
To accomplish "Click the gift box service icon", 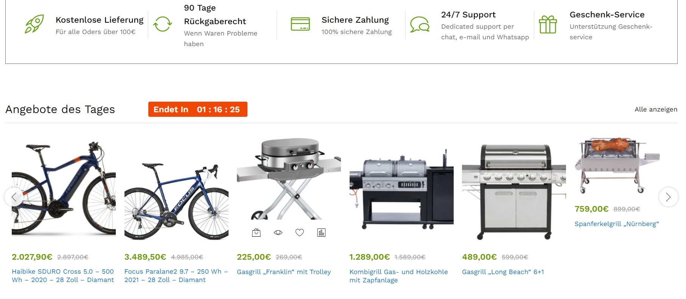I will [548, 24].
